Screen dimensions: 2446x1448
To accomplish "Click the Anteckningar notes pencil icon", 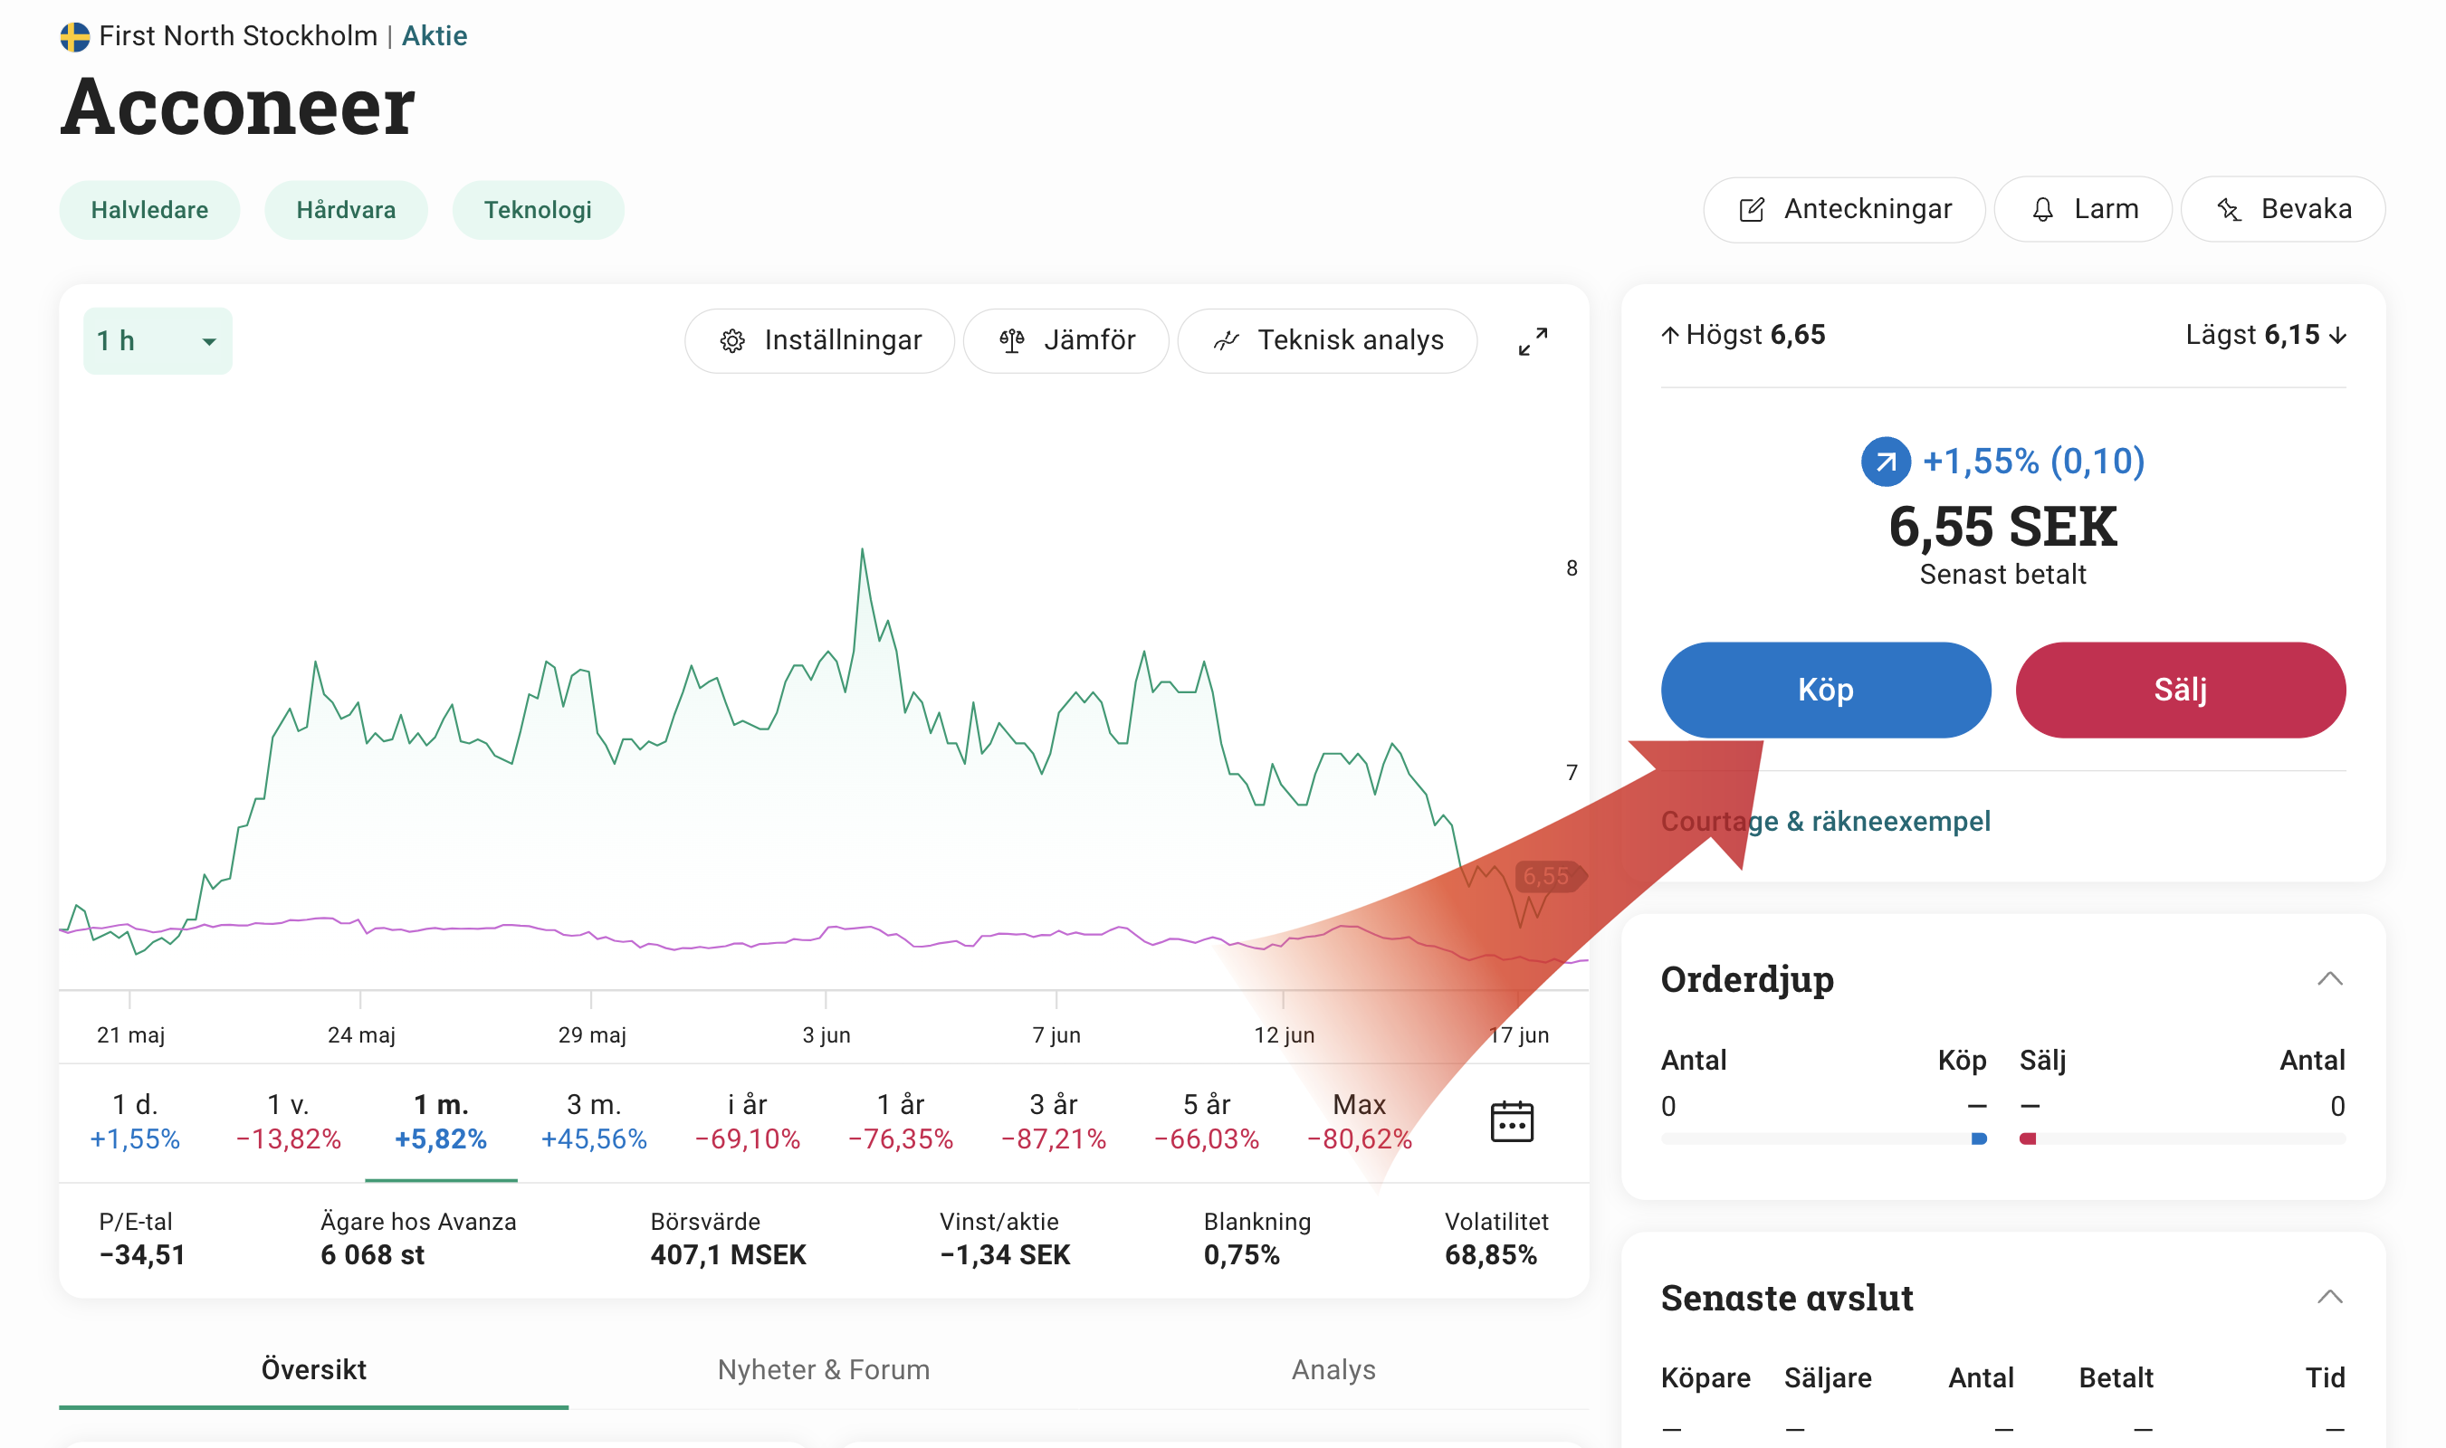I will 1751,210.
